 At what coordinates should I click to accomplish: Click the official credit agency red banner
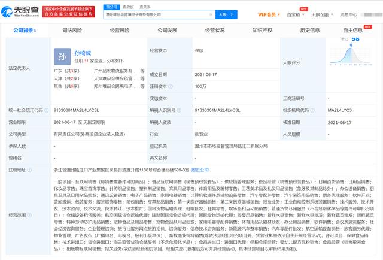pyautogui.click(x=68, y=11)
